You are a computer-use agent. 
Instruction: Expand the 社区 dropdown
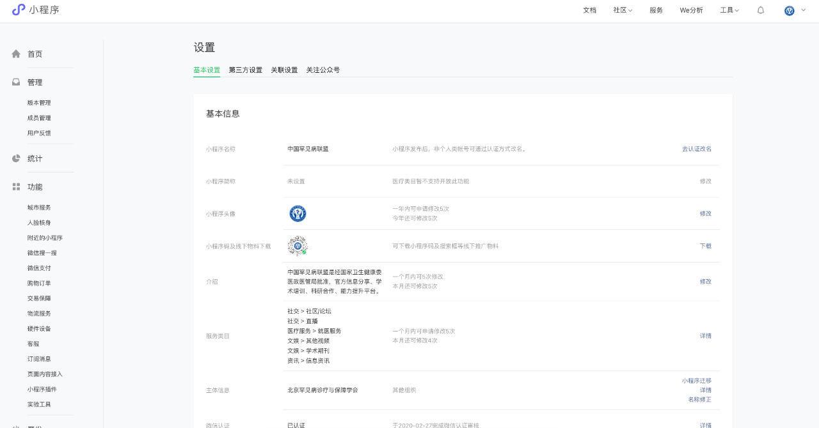pos(623,10)
